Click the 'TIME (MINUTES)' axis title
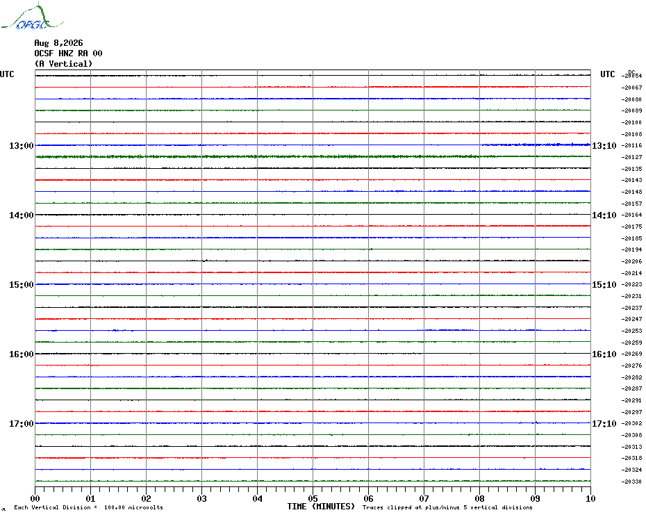The height and width of the screenshot is (517, 646). tap(321, 507)
